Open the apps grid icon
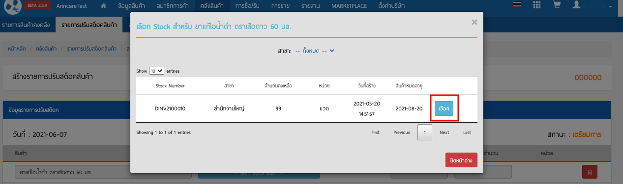 [x=537, y=5]
